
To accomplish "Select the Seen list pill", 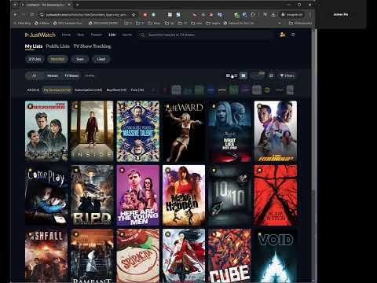I will 80,59.
